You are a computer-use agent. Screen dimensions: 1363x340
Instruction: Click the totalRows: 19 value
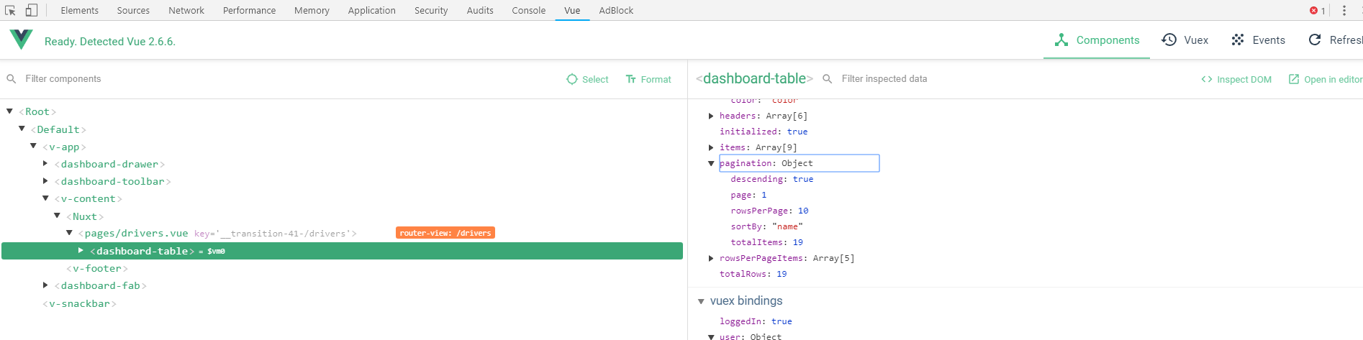(782, 274)
